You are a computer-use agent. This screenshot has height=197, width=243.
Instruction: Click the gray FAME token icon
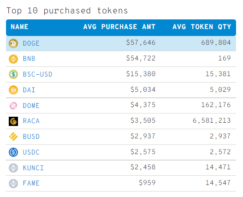pyautogui.click(x=13, y=183)
